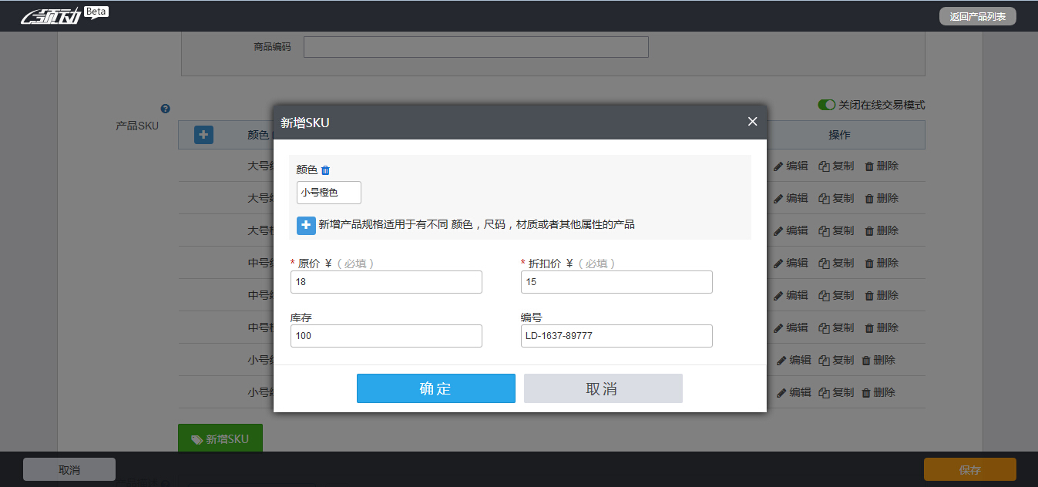Click 取消 inside the 新增SKU dialog
Image resolution: width=1038 pixels, height=487 pixels.
pos(603,388)
